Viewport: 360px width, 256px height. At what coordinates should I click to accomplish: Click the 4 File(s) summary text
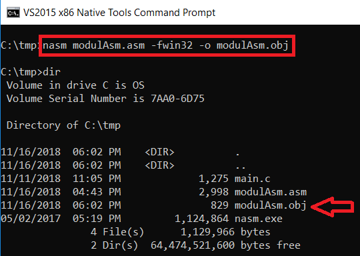pyautogui.click(x=117, y=232)
